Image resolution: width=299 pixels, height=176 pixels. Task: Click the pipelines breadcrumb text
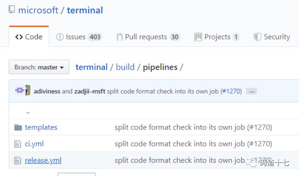tap(160, 67)
